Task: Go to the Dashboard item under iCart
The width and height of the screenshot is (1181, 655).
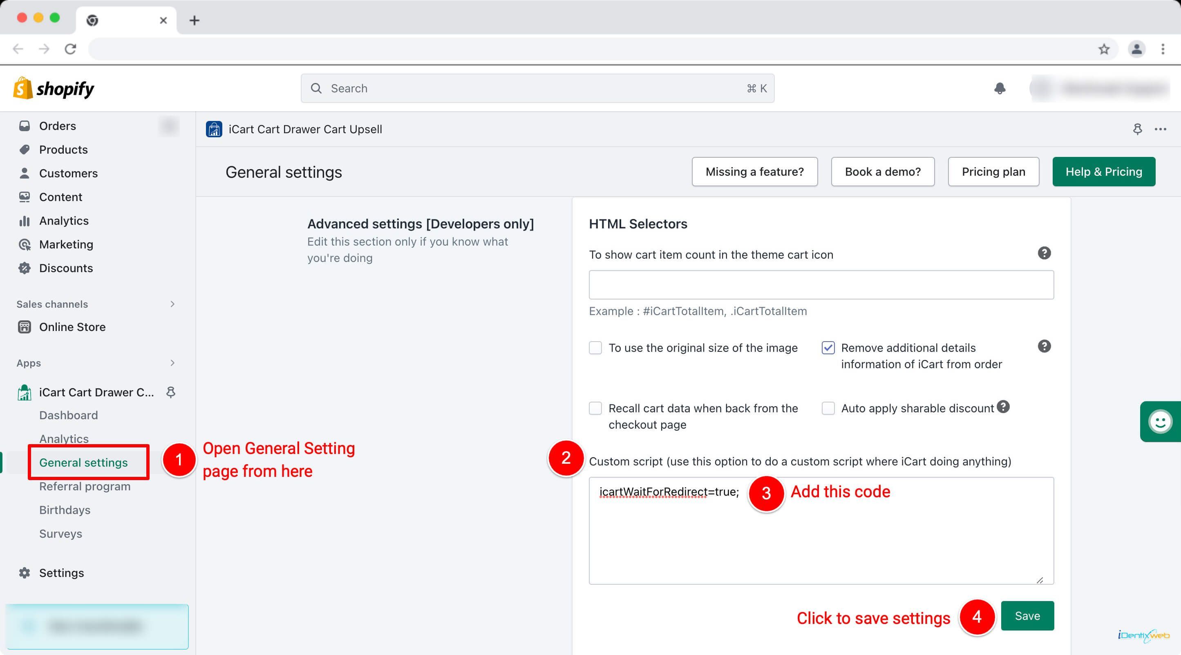Action: (x=68, y=415)
